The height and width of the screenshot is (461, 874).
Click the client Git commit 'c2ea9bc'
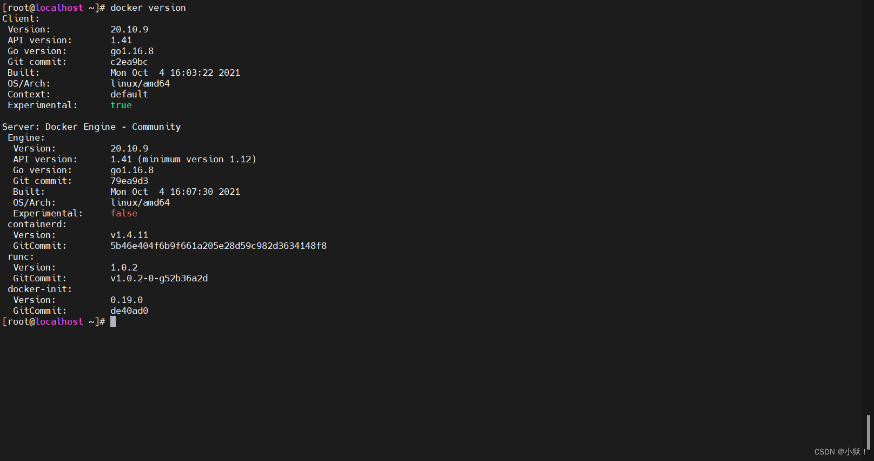(x=129, y=62)
